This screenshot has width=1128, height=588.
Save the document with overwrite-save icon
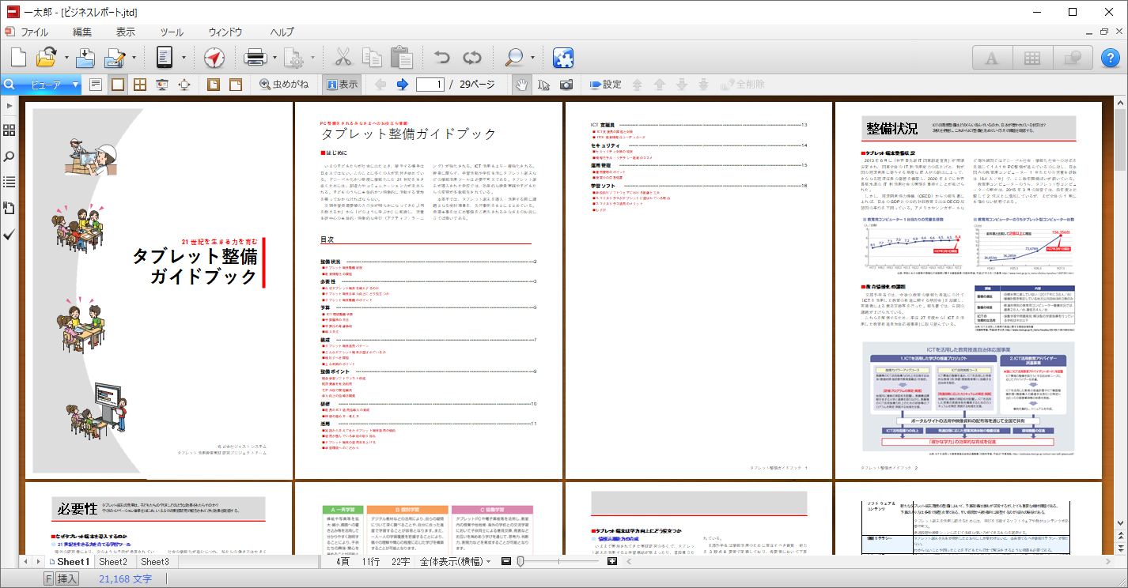click(85, 58)
